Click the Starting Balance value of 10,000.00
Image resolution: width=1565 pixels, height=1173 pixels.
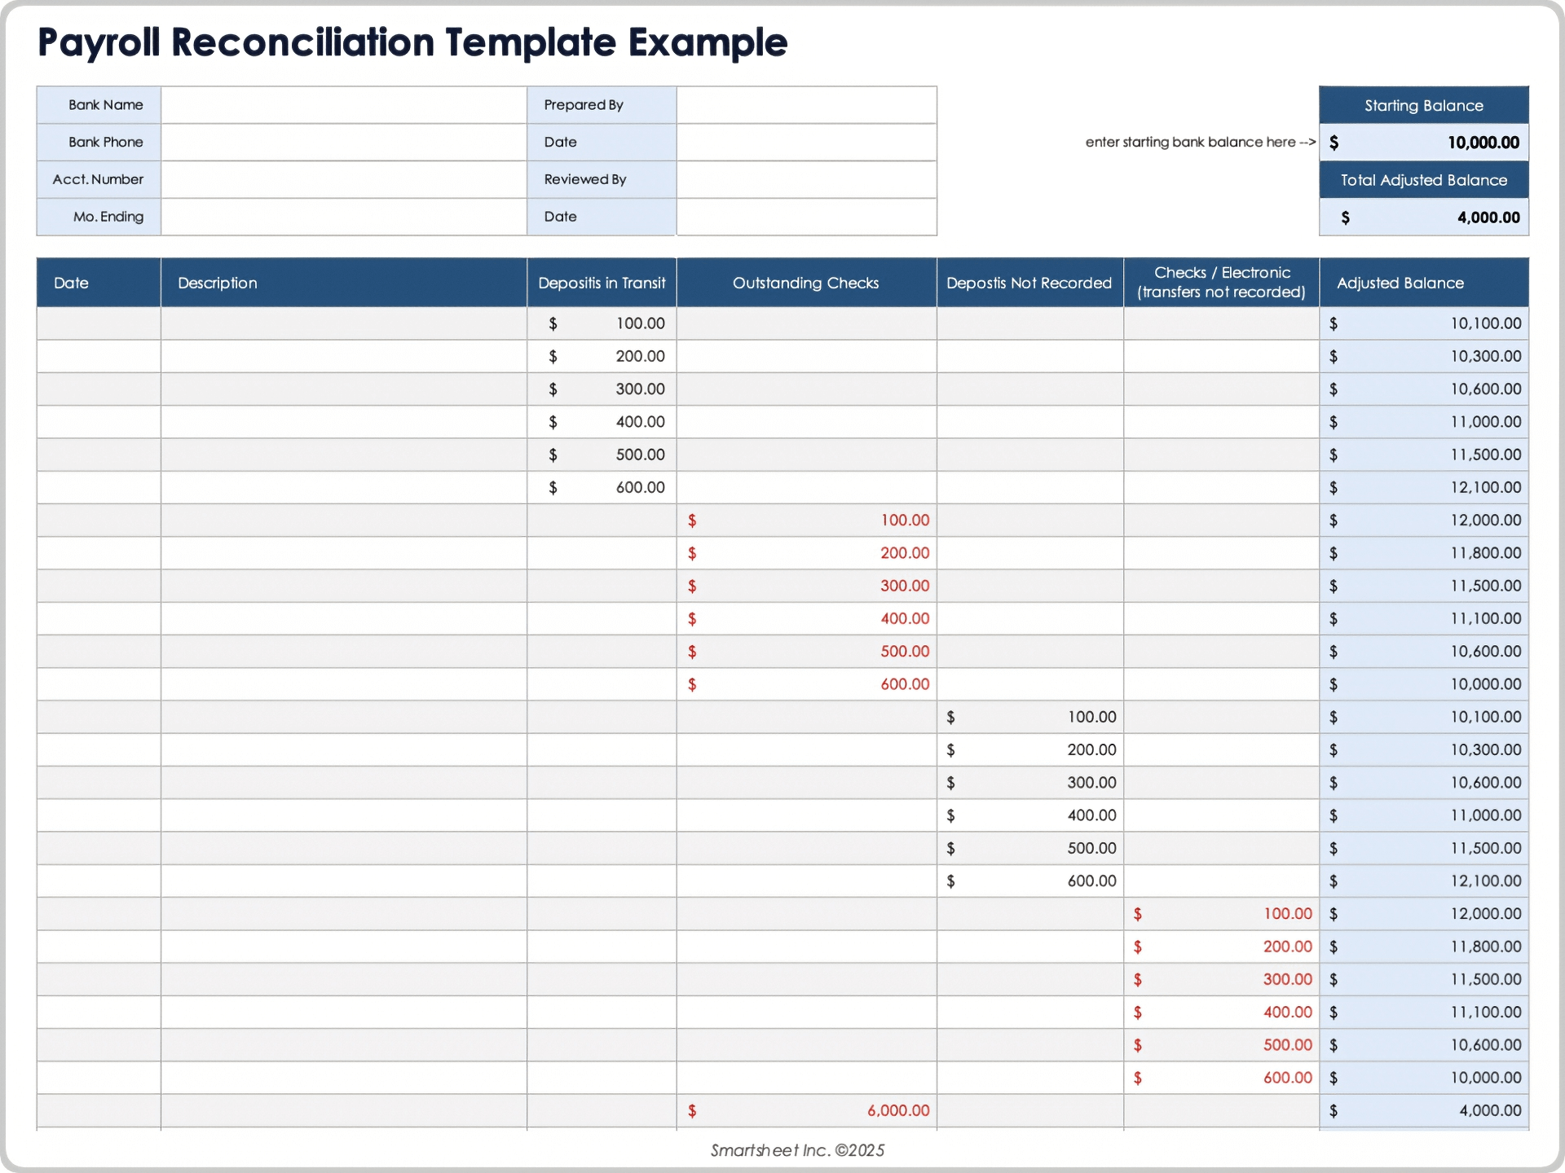(x=1424, y=142)
